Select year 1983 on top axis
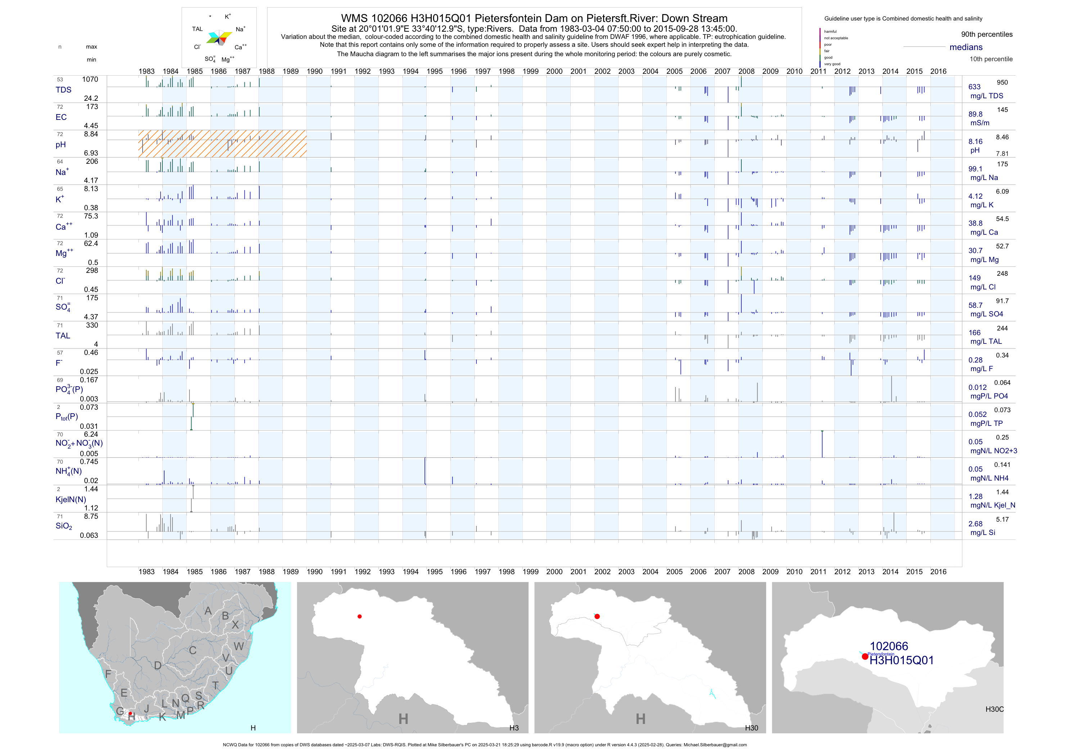Image resolution: width=1069 pixels, height=756 pixels. [146, 71]
